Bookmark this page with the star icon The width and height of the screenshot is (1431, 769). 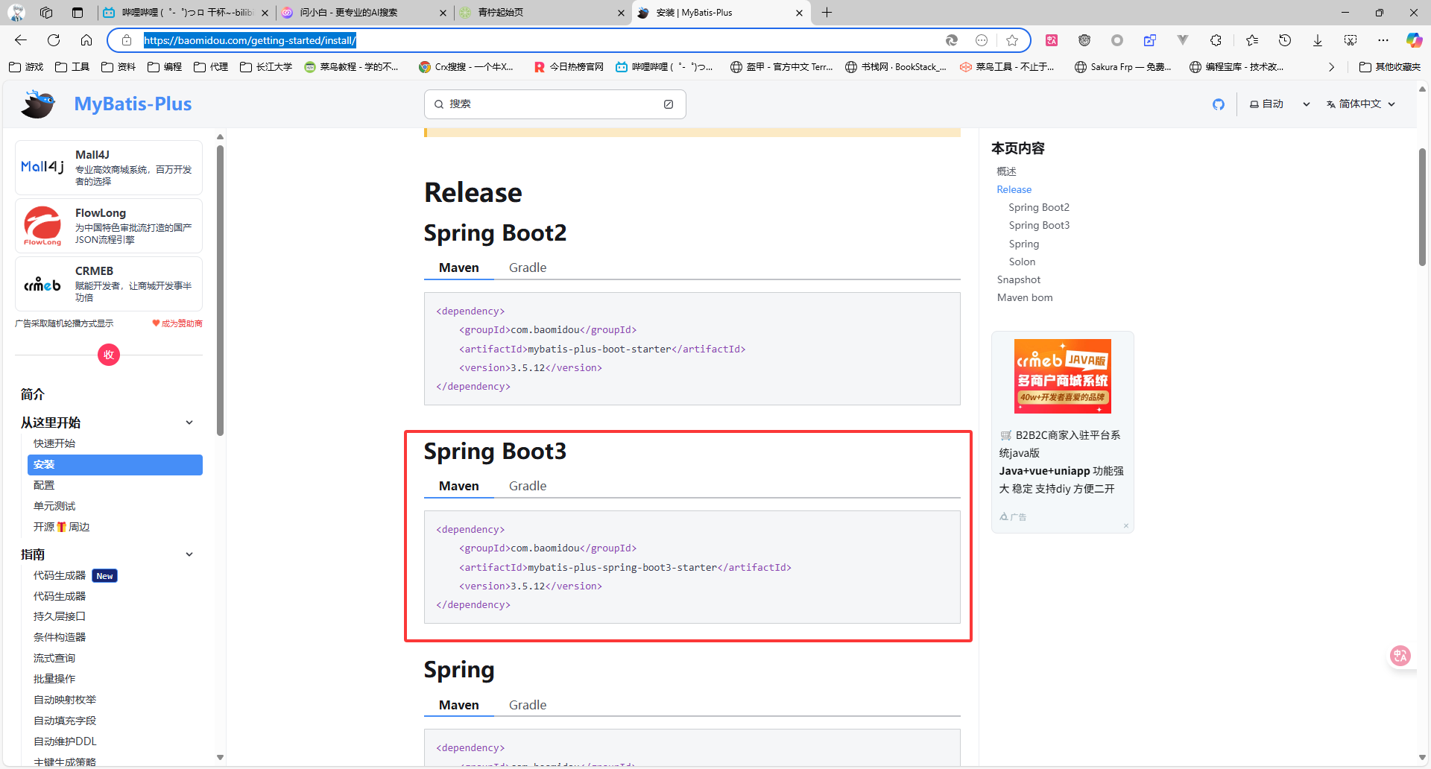(x=1011, y=40)
